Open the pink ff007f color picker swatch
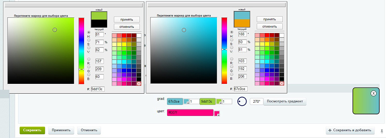Viewport: 386px width, 138px height. [217, 113]
